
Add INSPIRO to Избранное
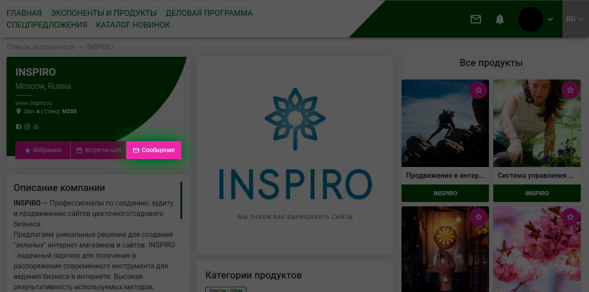click(x=43, y=150)
